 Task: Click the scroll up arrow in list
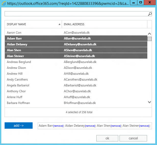(x=149, y=34)
